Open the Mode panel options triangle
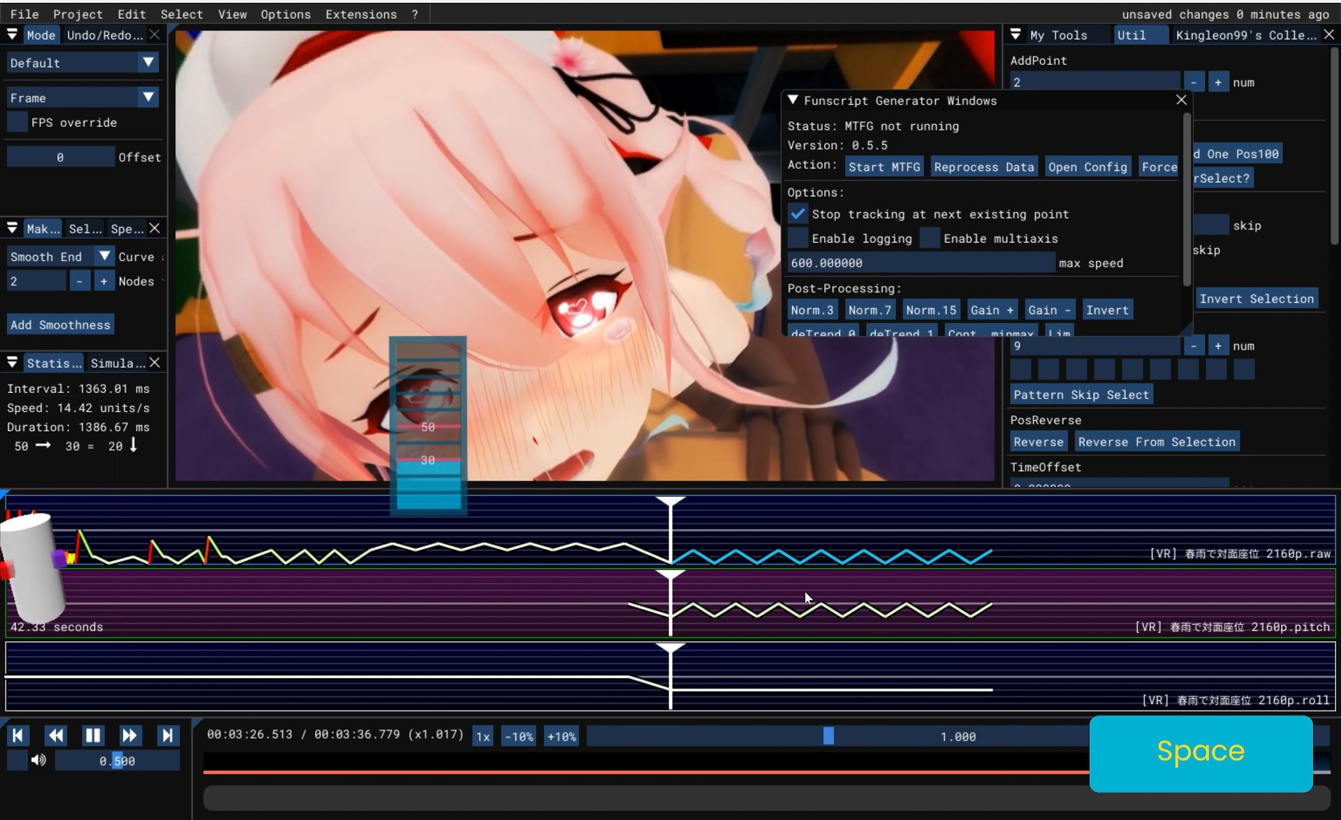This screenshot has width=1341, height=820. 12,34
